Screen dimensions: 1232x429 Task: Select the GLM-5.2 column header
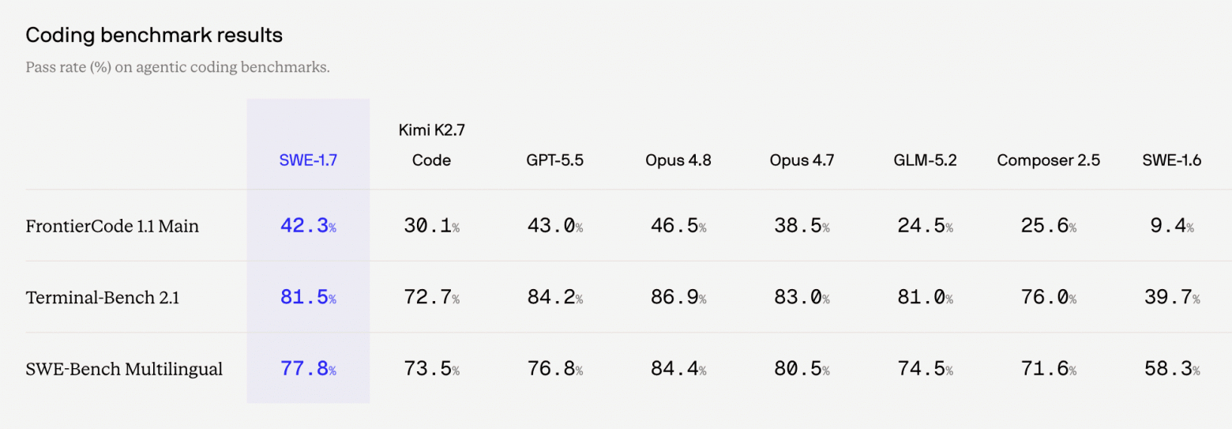[925, 160]
